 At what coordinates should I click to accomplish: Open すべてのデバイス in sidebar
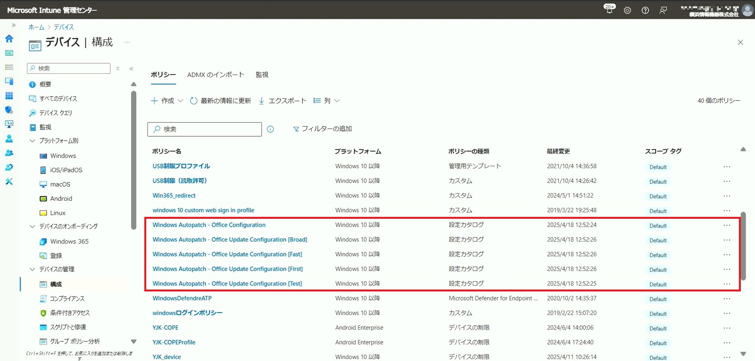(x=58, y=99)
